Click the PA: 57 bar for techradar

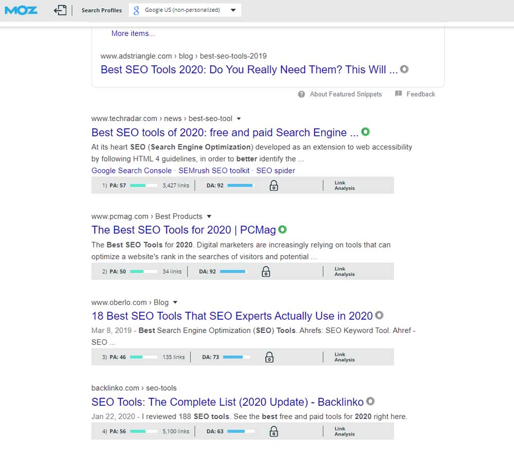click(143, 185)
